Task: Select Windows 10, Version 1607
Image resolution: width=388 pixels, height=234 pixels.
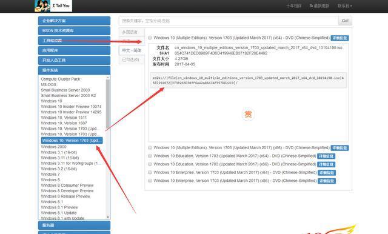Action: (64, 123)
